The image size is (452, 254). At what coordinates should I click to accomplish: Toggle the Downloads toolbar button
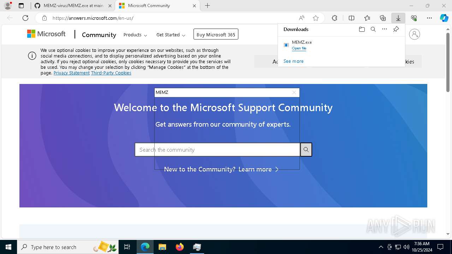pyautogui.click(x=398, y=18)
